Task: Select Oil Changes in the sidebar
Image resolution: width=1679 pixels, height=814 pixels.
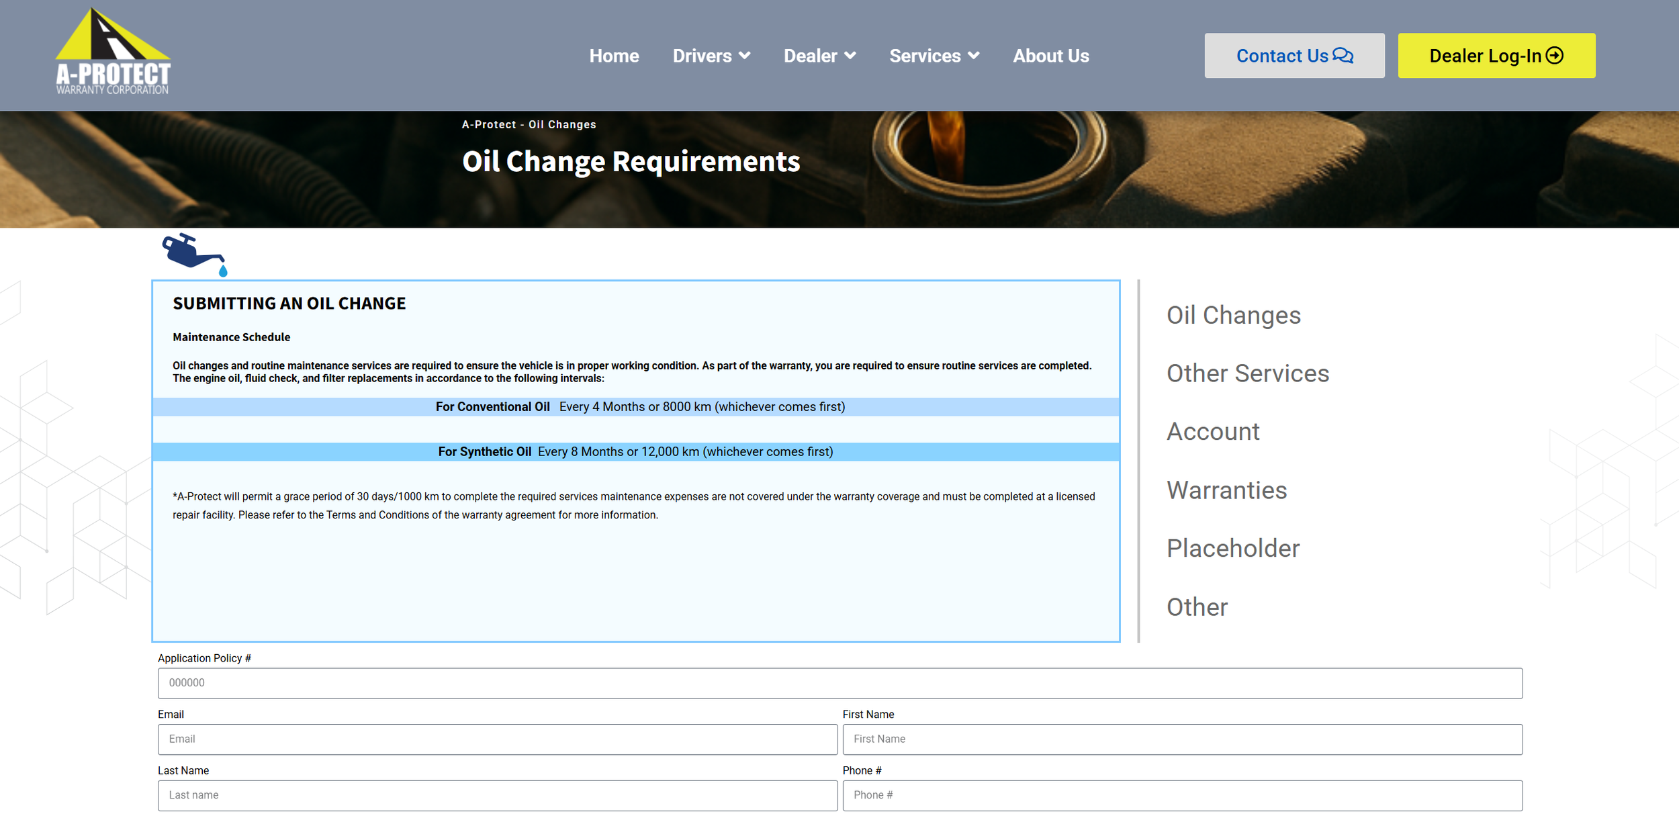Action: [1233, 315]
